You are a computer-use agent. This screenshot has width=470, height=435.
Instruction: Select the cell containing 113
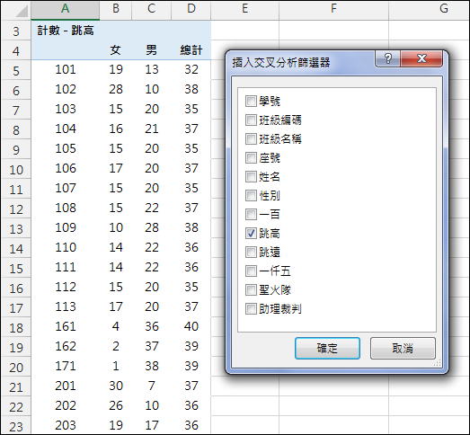65,307
